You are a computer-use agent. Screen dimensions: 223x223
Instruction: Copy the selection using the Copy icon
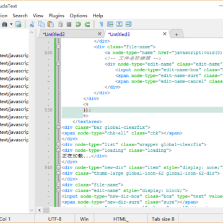(x=42, y=24)
